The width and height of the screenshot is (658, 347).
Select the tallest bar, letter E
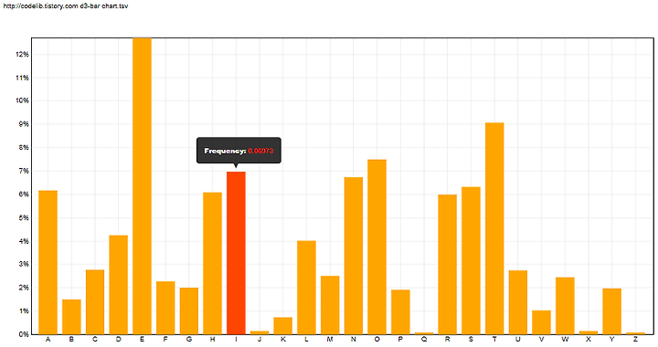pos(142,186)
